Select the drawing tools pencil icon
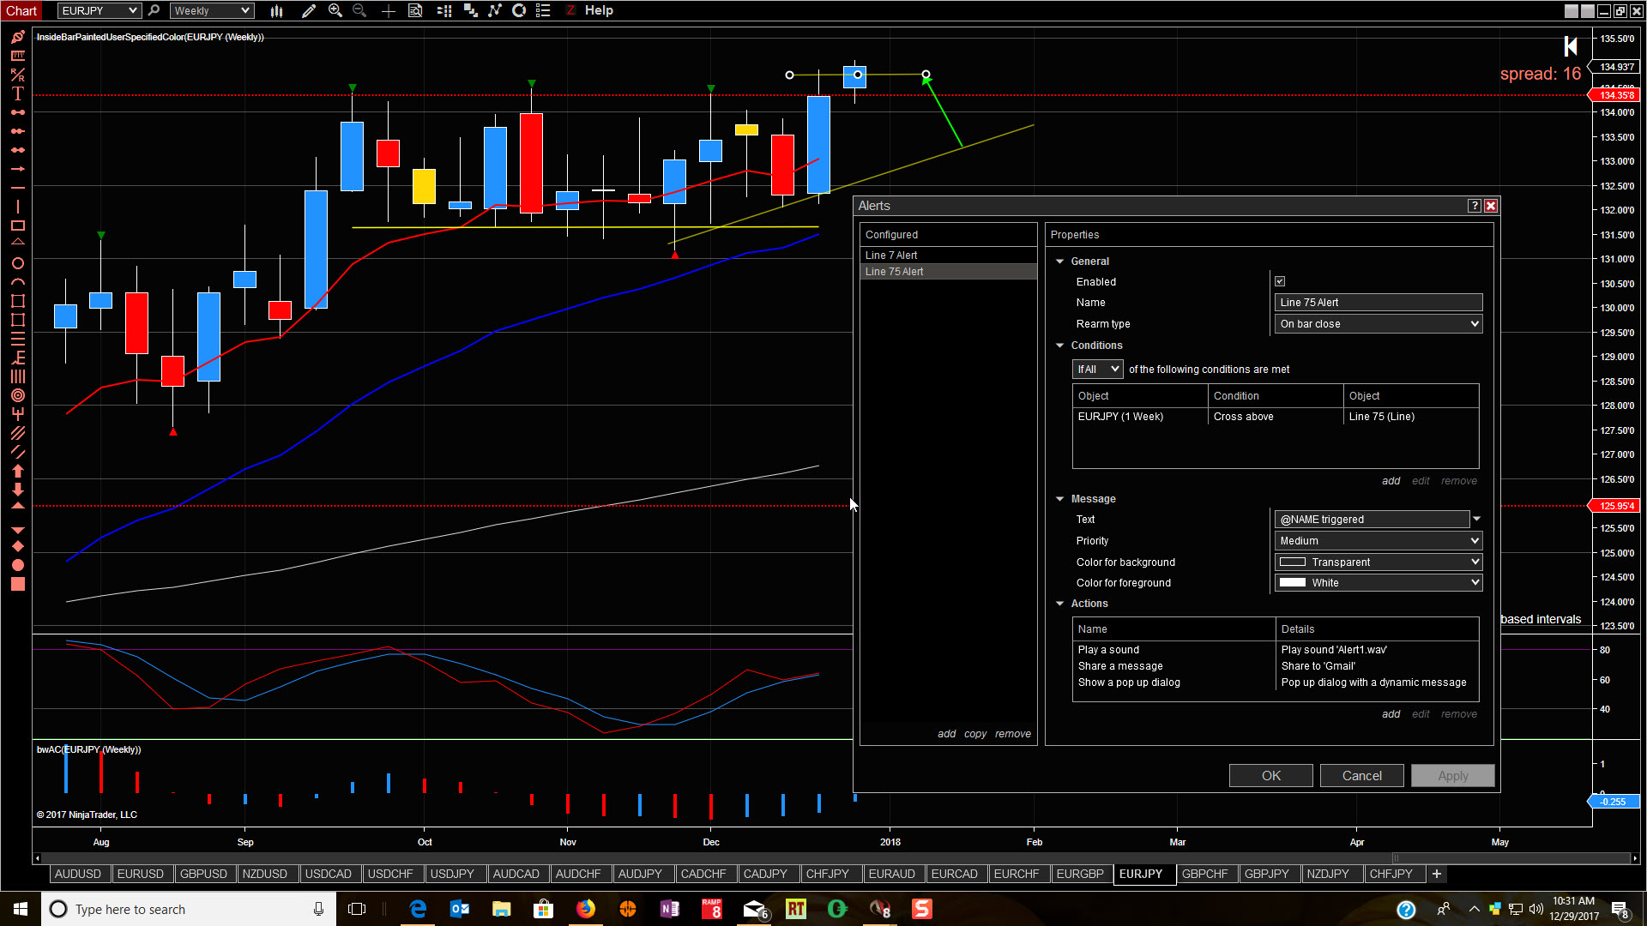The image size is (1647, 926). click(x=309, y=11)
